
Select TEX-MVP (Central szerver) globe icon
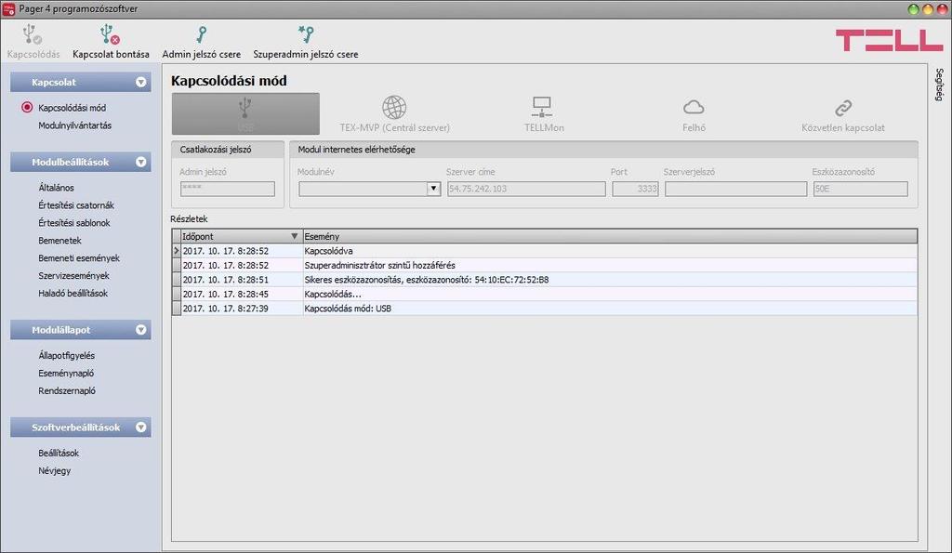[x=394, y=108]
